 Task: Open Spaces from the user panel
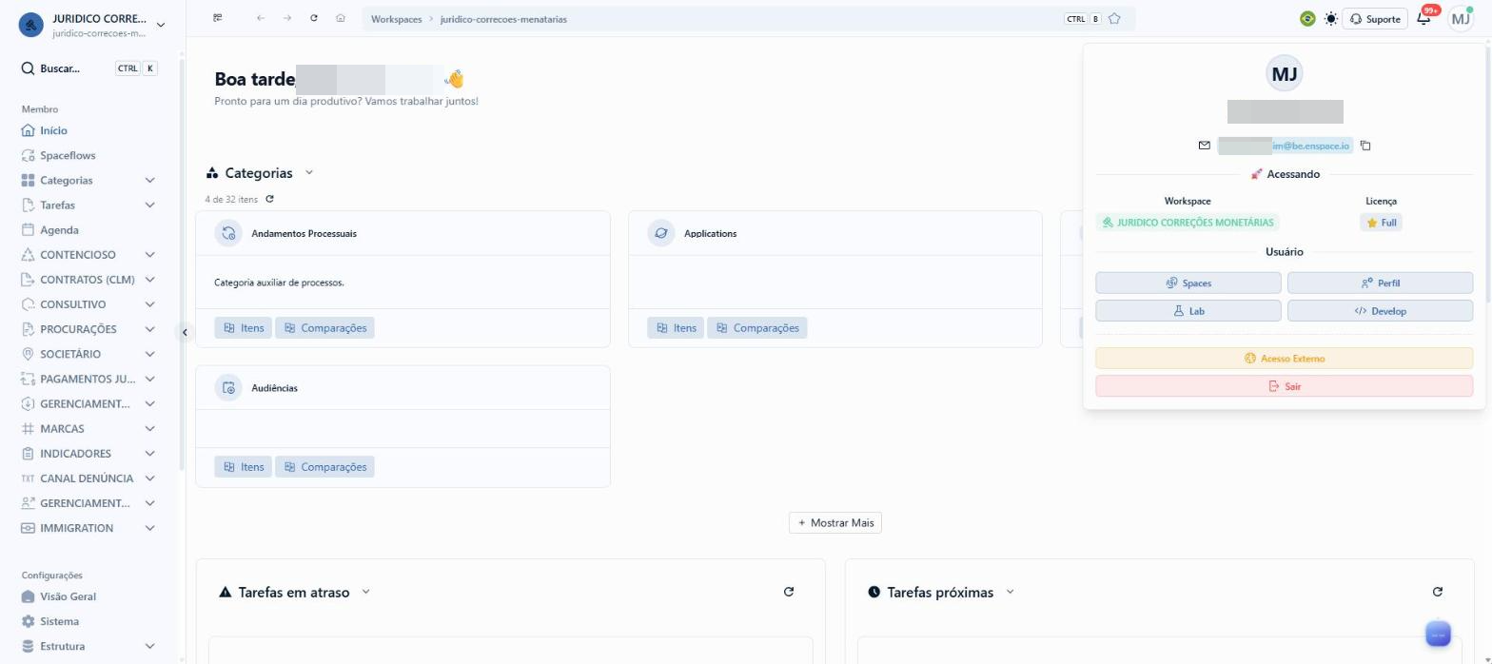[1188, 283]
